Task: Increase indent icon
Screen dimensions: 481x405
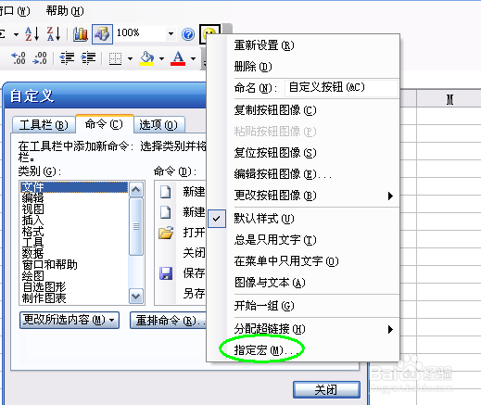Action: 88,58
